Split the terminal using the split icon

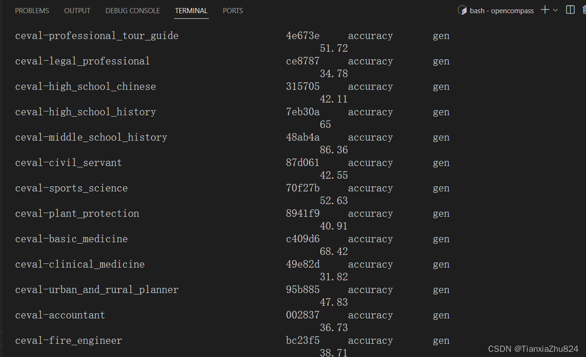pyautogui.click(x=570, y=9)
